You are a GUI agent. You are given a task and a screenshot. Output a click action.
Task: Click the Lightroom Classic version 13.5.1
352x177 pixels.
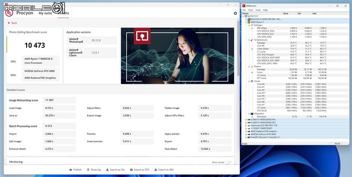tap(95, 53)
